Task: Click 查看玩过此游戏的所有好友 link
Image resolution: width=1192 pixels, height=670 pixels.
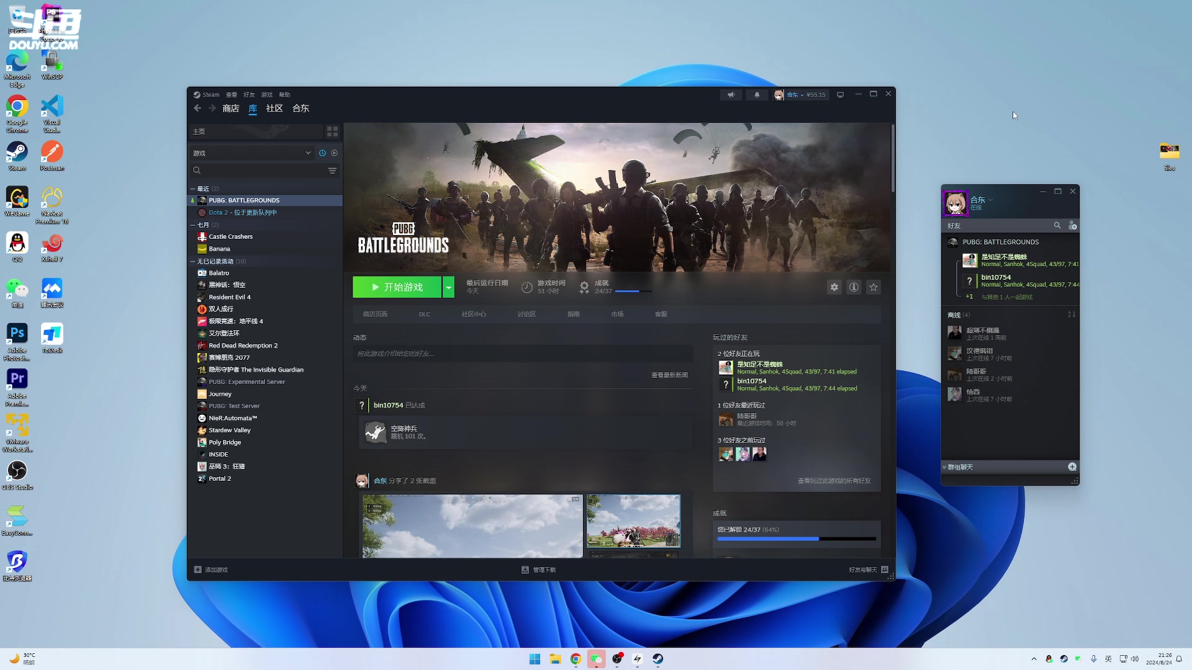Action: tap(834, 481)
